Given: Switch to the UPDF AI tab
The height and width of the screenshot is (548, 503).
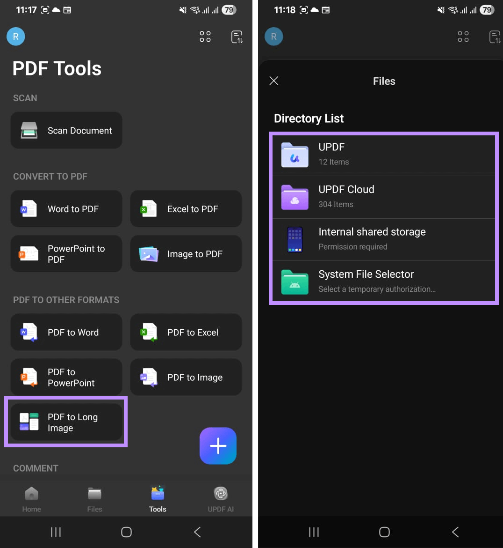Looking at the screenshot, I should click(x=221, y=499).
